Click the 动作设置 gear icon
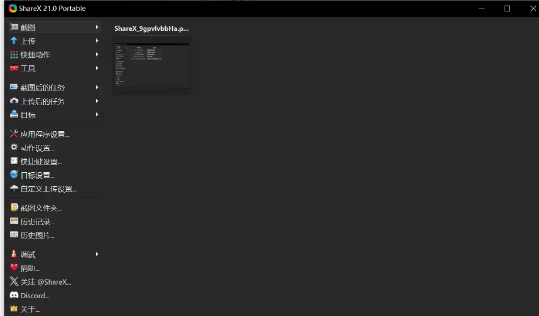The height and width of the screenshot is (316, 539). click(14, 147)
